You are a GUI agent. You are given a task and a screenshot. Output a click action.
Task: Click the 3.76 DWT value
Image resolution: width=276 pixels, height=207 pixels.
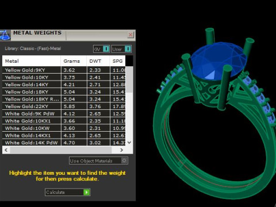coord(95,106)
